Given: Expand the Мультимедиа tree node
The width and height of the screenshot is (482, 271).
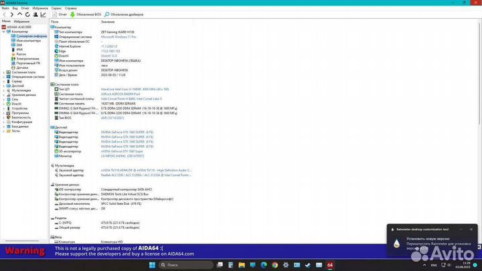Looking at the screenshot, I should tap(4, 90).
